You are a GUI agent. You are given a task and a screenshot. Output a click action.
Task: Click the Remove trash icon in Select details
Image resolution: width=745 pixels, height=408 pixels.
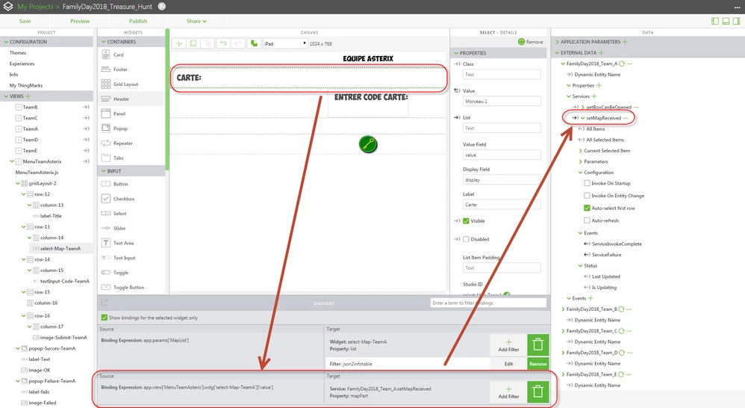click(x=521, y=42)
